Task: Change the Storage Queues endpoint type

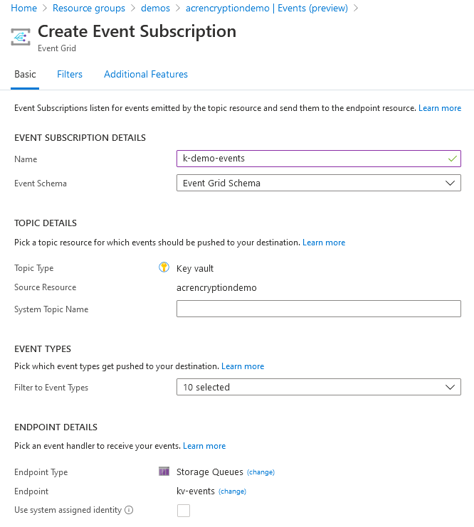Action: pyautogui.click(x=260, y=472)
